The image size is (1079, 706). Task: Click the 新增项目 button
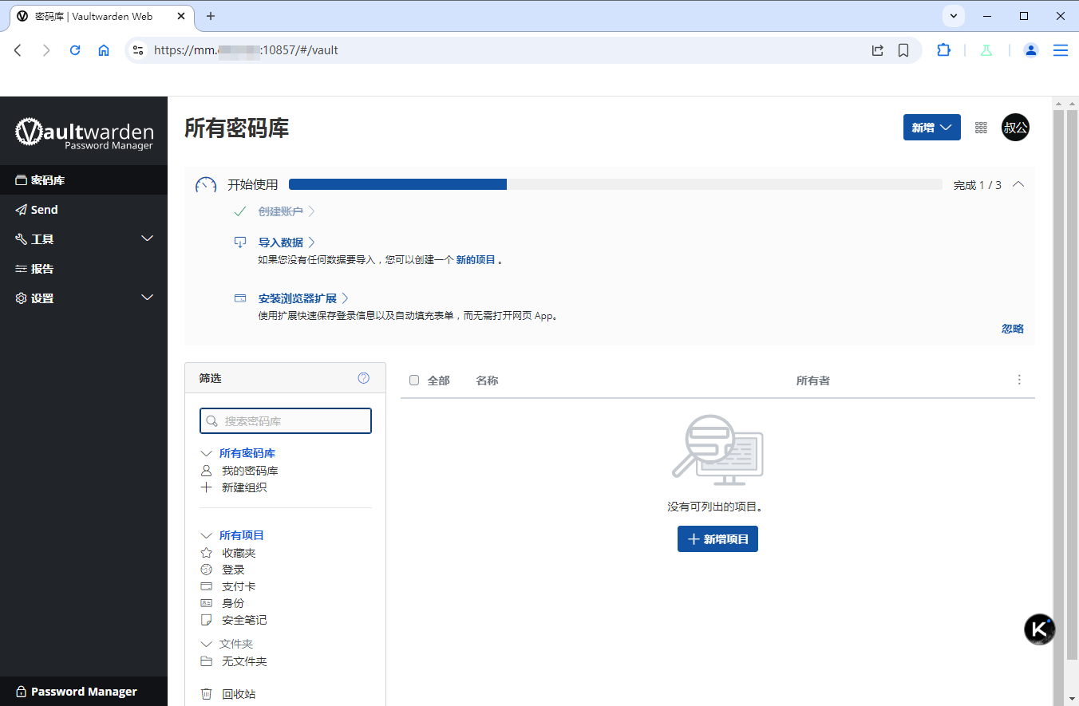tap(717, 539)
